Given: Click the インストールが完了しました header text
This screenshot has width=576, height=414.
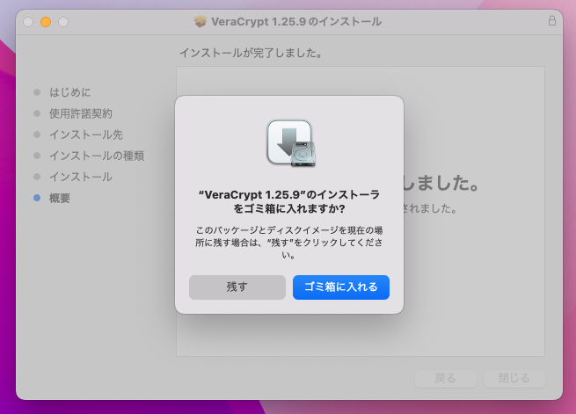Looking at the screenshot, I should [x=251, y=54].
